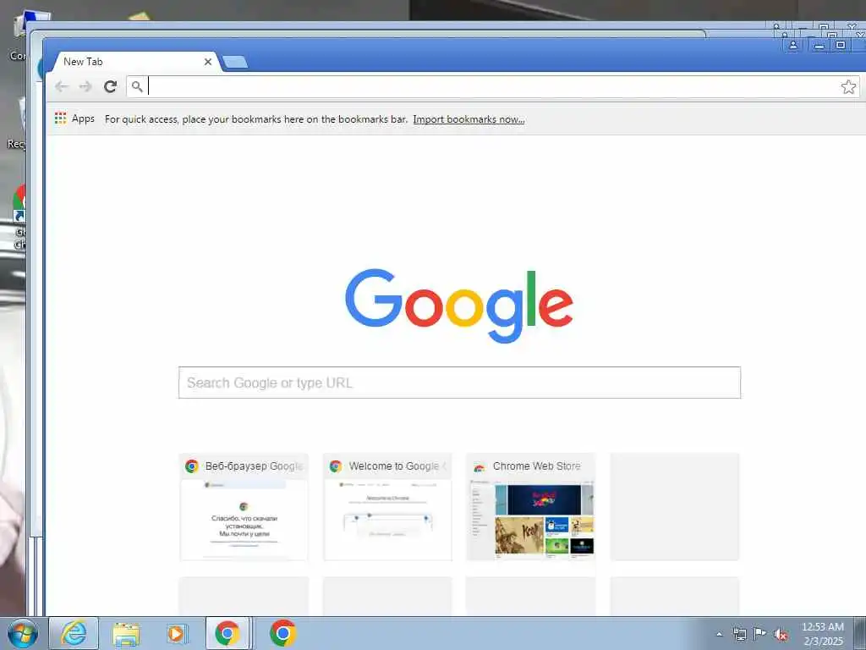Click the muted volume tray icon

pos(781,635)
